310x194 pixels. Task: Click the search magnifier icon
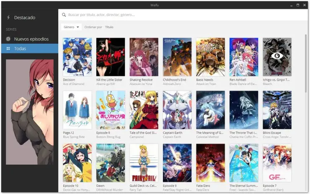64,15
